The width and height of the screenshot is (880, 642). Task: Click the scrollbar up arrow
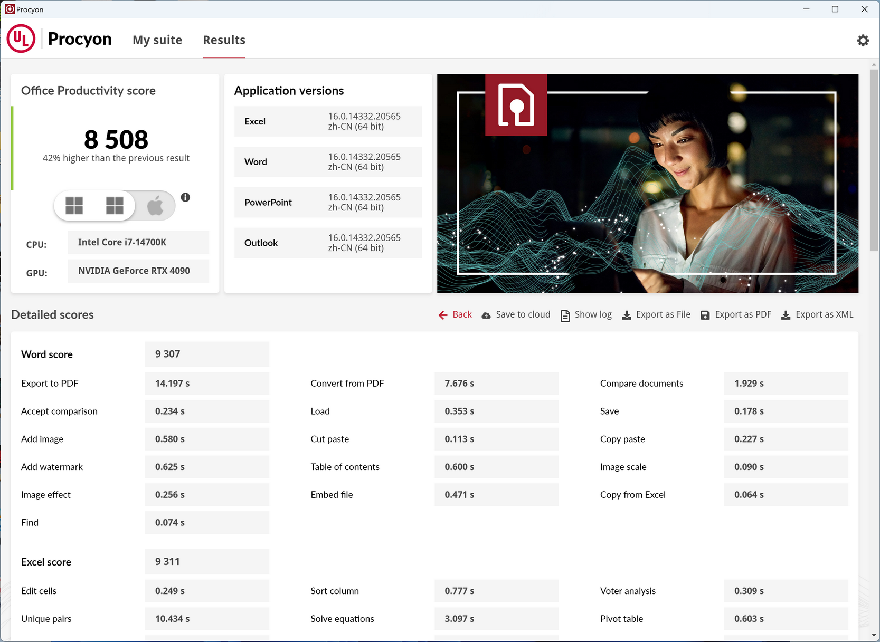tap(874, 64)
